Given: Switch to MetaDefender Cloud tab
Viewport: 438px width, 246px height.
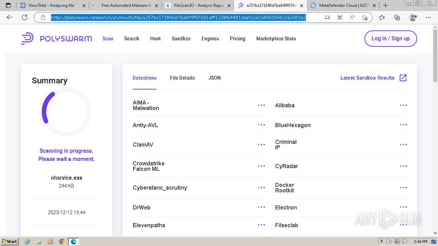Looking at the screenshot, I should (x=343, y=5).
